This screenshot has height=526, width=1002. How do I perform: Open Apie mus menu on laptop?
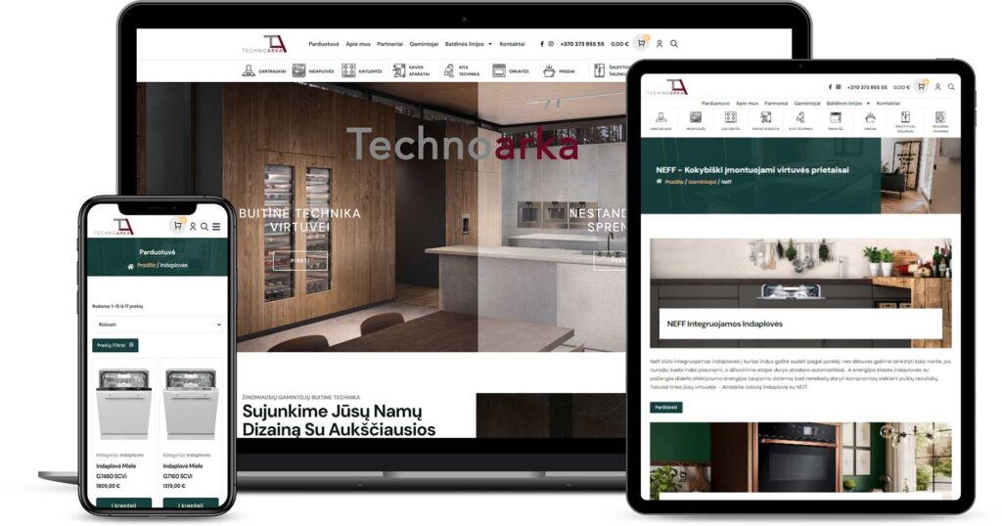pyautogui.click(x=358, y=44)
